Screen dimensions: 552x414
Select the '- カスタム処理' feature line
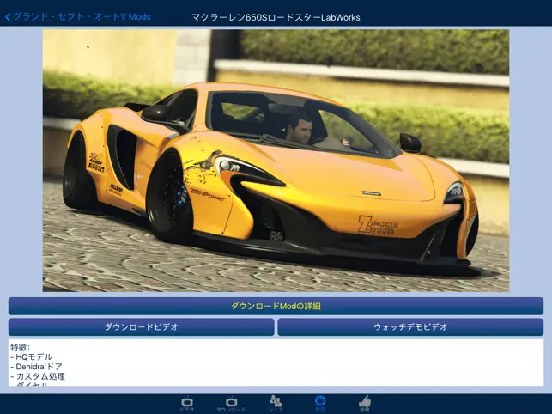tap(38, 377)
